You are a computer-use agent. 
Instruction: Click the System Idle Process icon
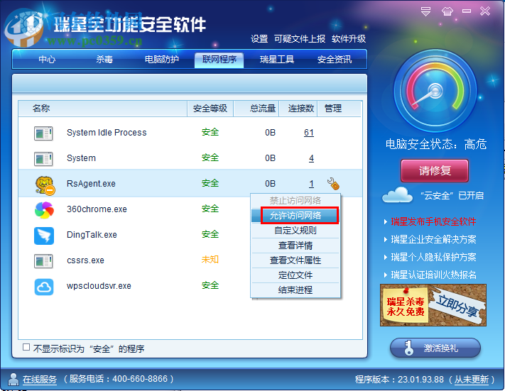point(43,133)
